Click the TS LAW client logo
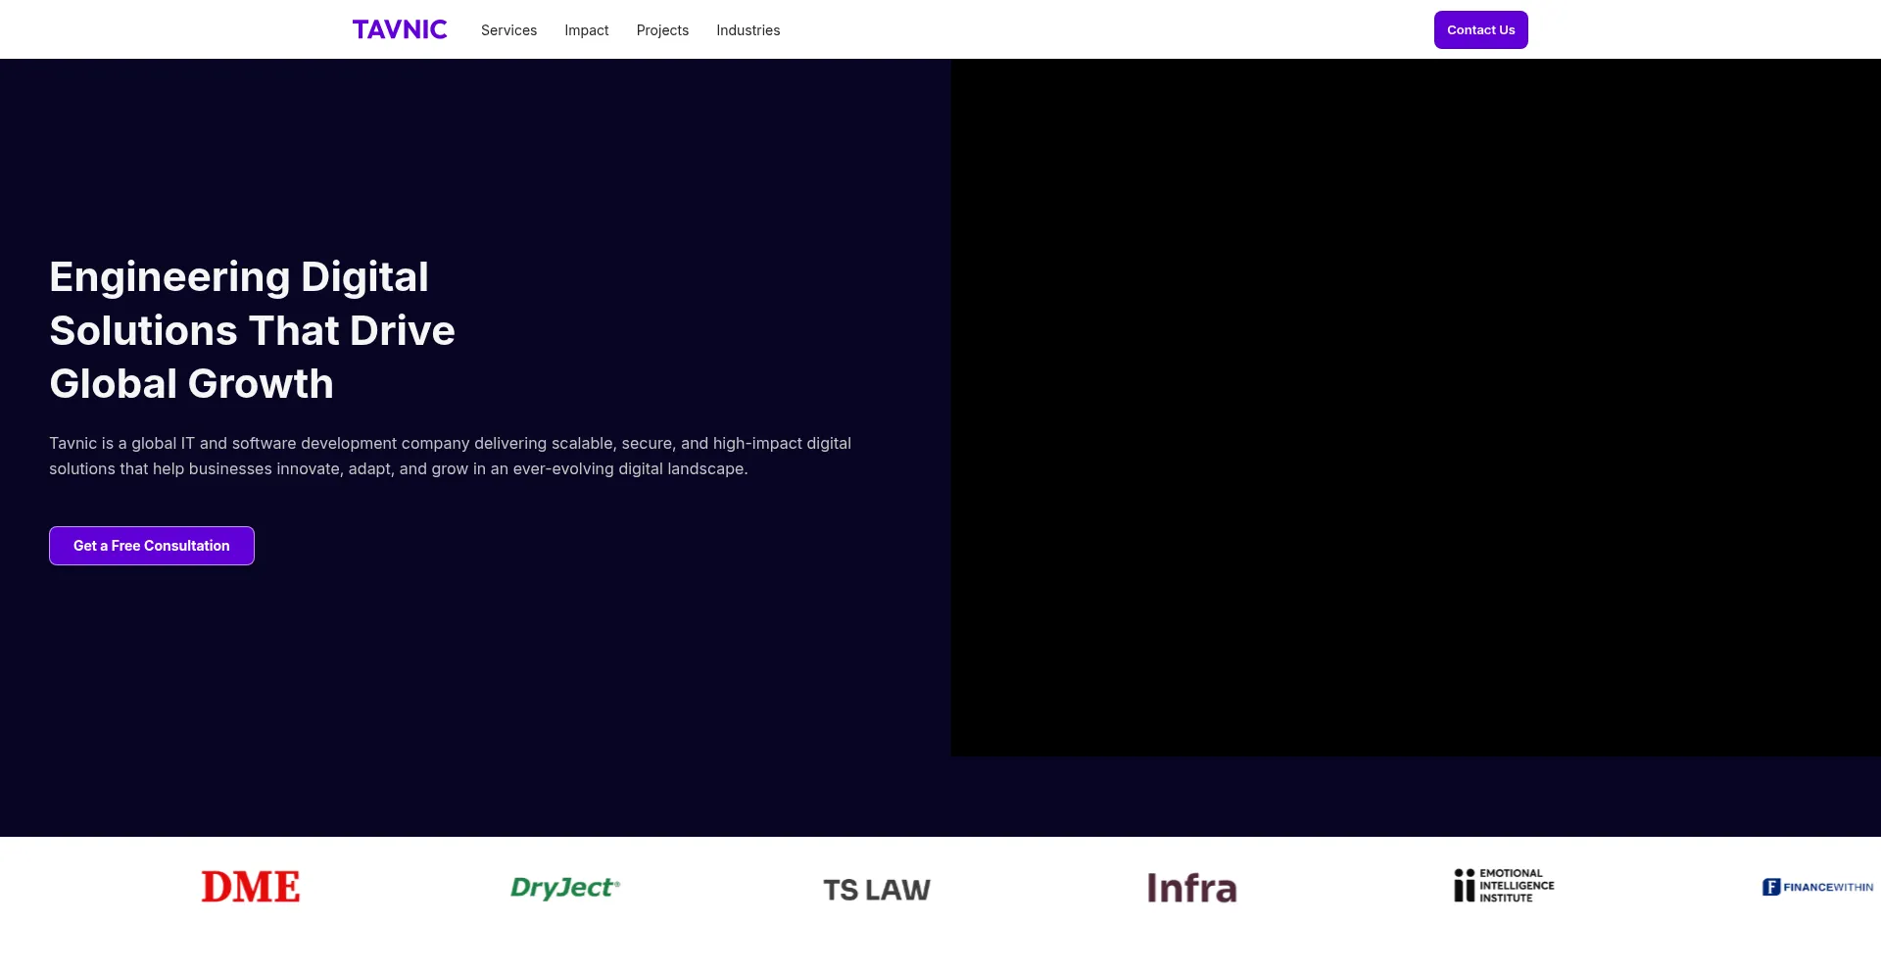This screenshot has height=973, width=1881. tap(877, 890)
